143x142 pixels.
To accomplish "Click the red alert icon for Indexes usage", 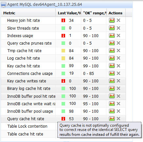I will 63,35.
